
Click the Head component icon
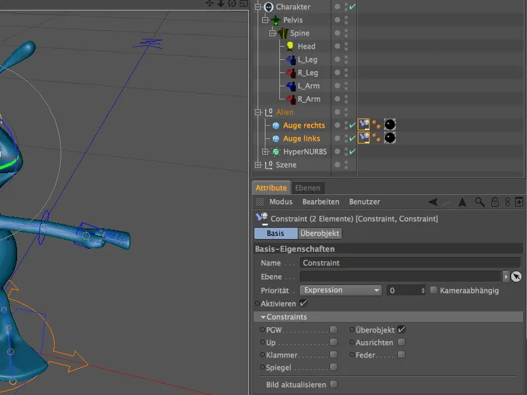point(290,46)
